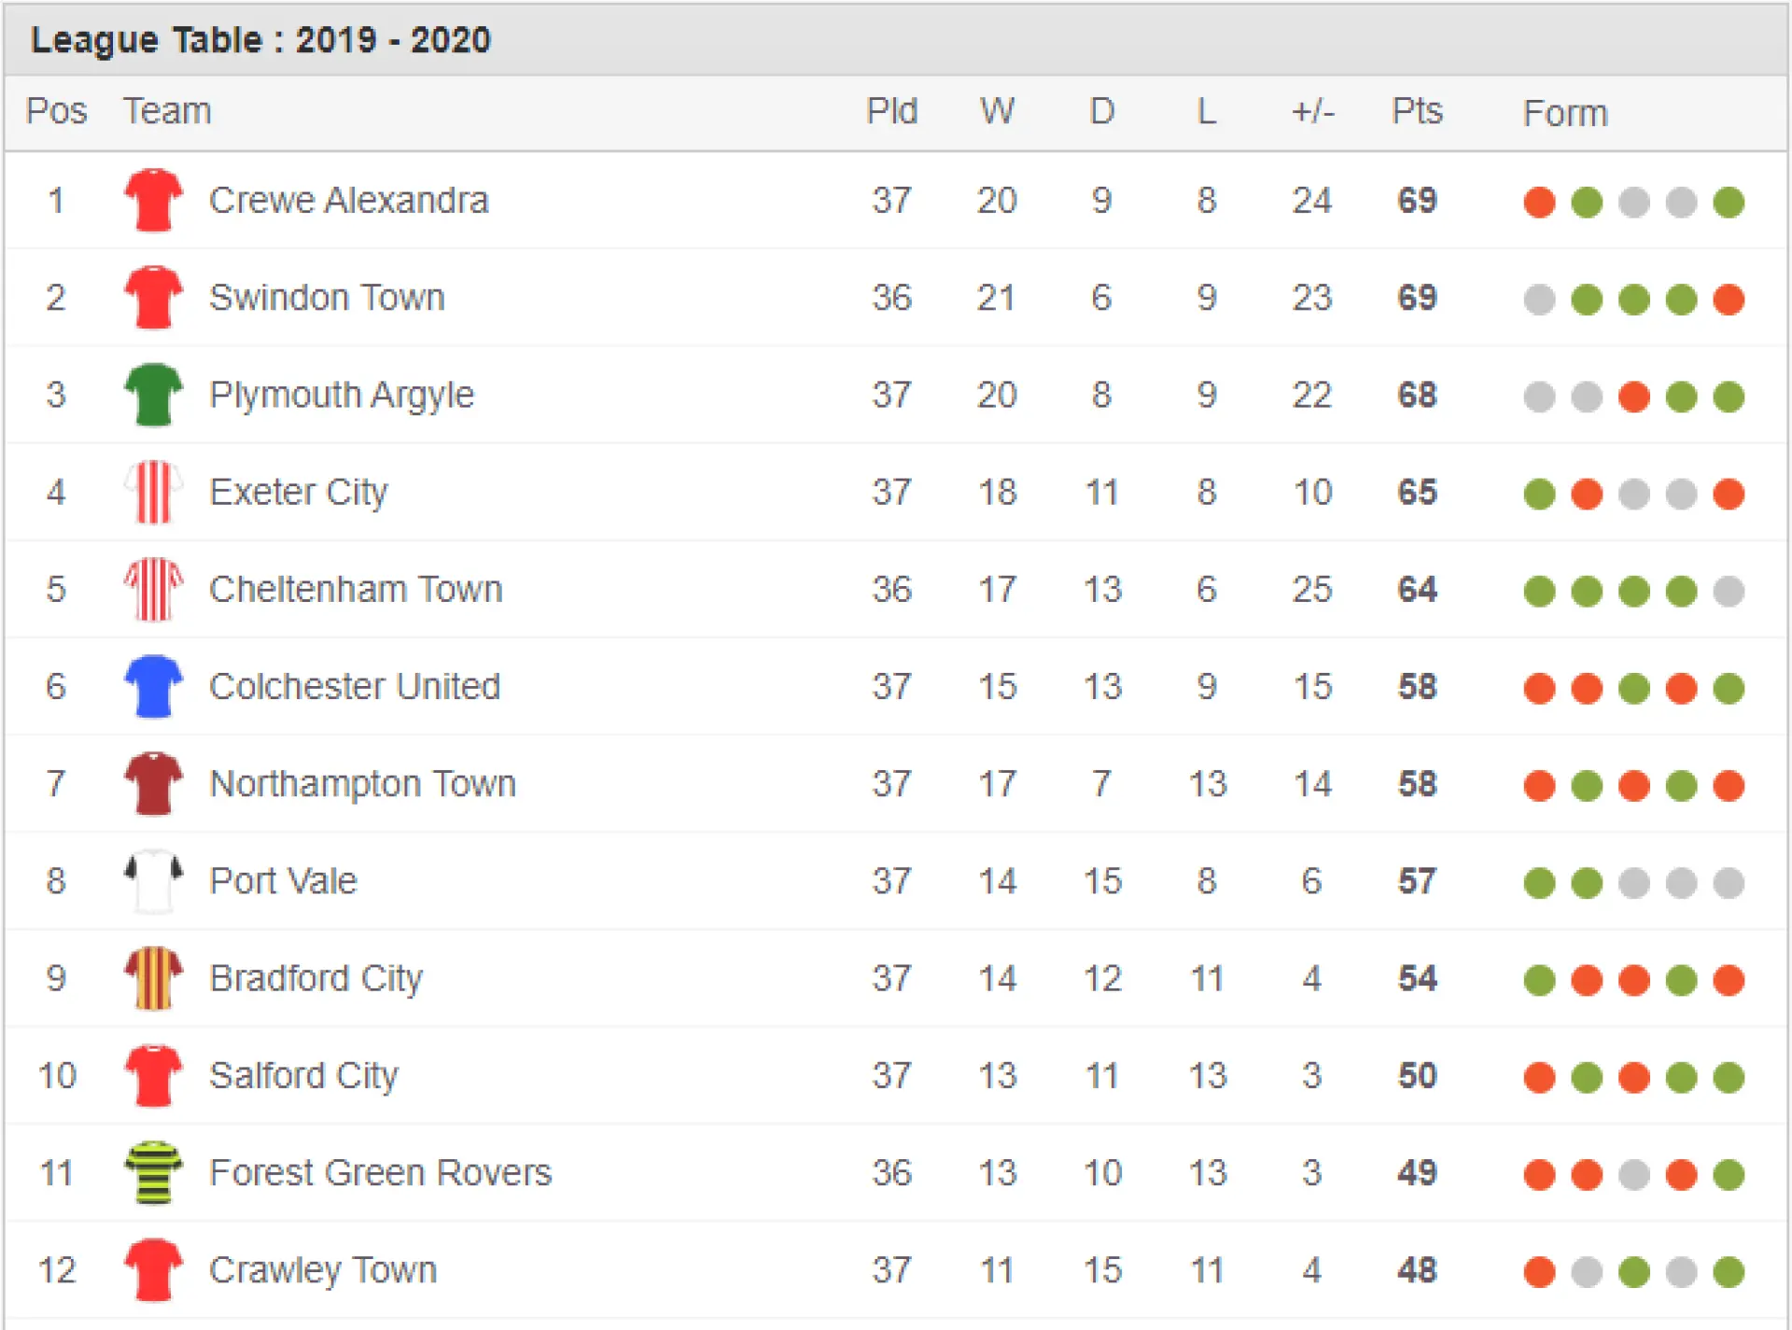Click Exeter City's red striped shirt icon
This screenshot has width=1792, height=1330.
[x=154, y=492]
